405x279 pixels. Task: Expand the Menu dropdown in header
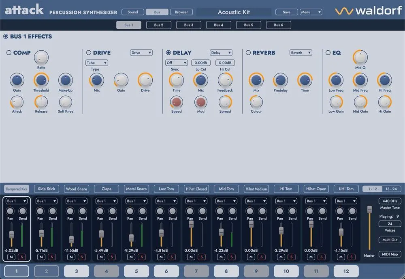coord(311,12)
